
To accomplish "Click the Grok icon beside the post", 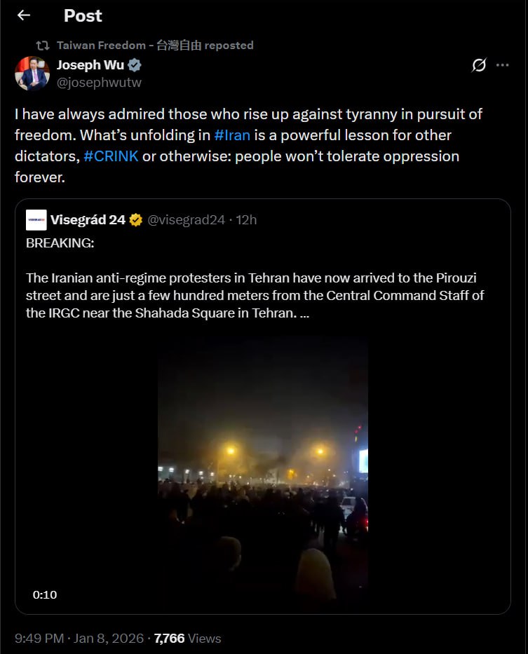I will click(x=479, y=66).
